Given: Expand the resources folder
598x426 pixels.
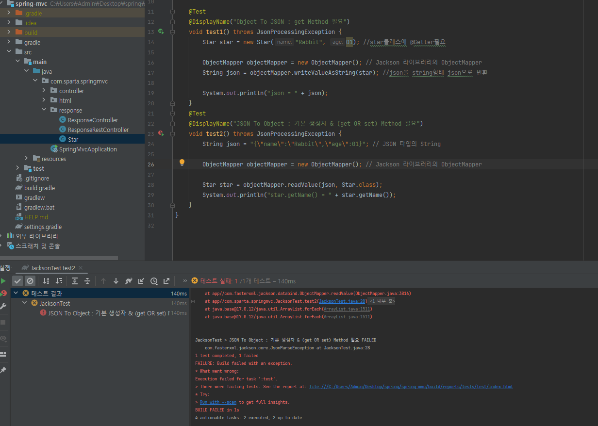Looking at the screenshot, I should click(x=26, y=159).
